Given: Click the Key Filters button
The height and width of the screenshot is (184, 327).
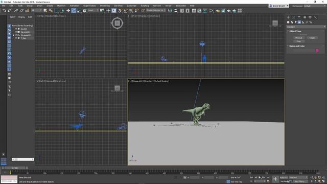Looking at the screenshot, I should coord(300,181).
